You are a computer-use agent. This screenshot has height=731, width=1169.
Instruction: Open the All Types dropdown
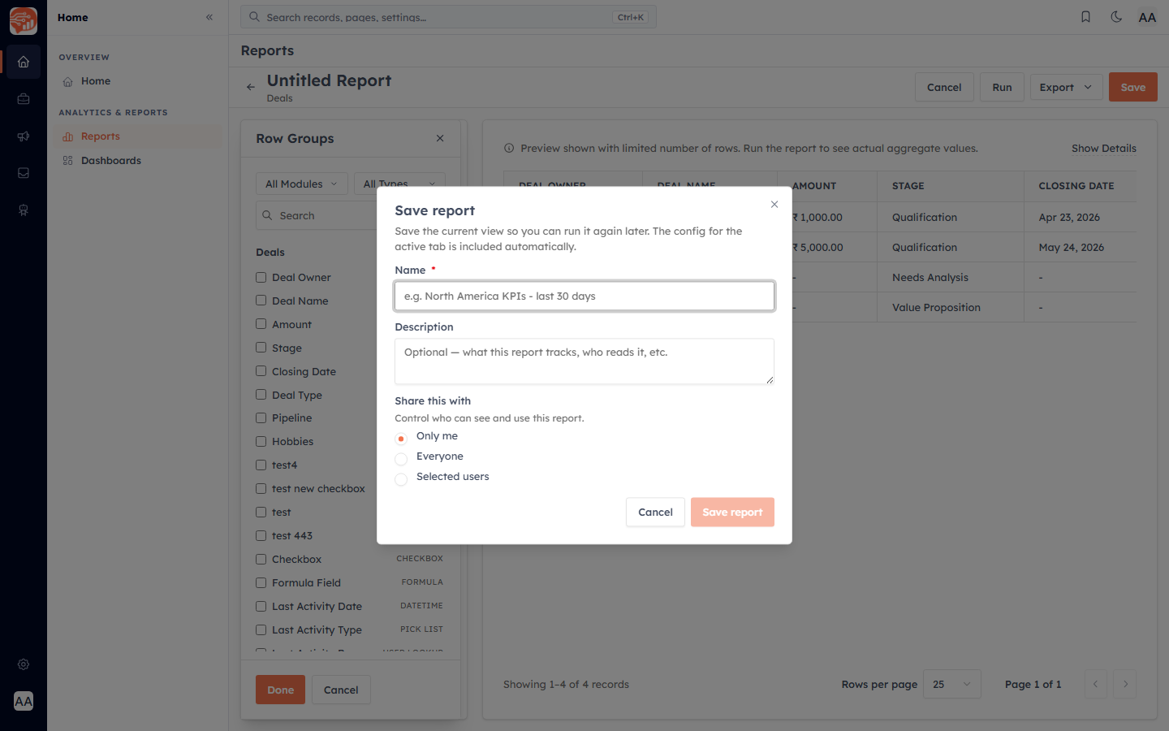click(x=399, y=184)
